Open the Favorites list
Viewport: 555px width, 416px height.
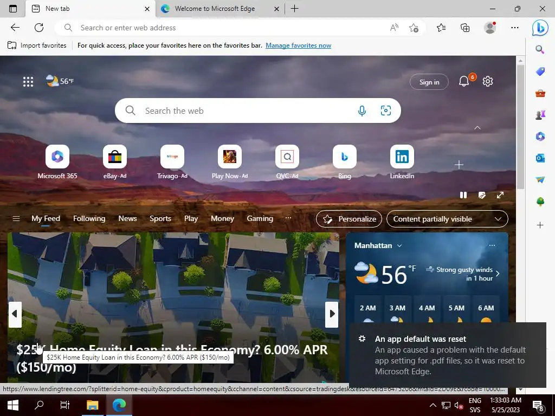point(441,28)
